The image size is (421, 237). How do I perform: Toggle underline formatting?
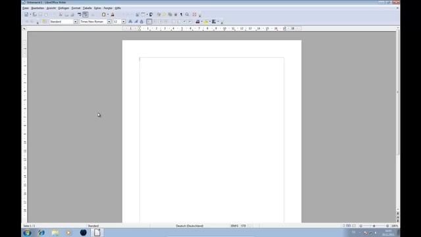(141, 22)
